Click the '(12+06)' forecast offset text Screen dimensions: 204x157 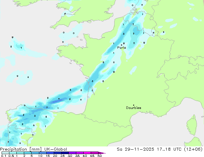point(193,149)
